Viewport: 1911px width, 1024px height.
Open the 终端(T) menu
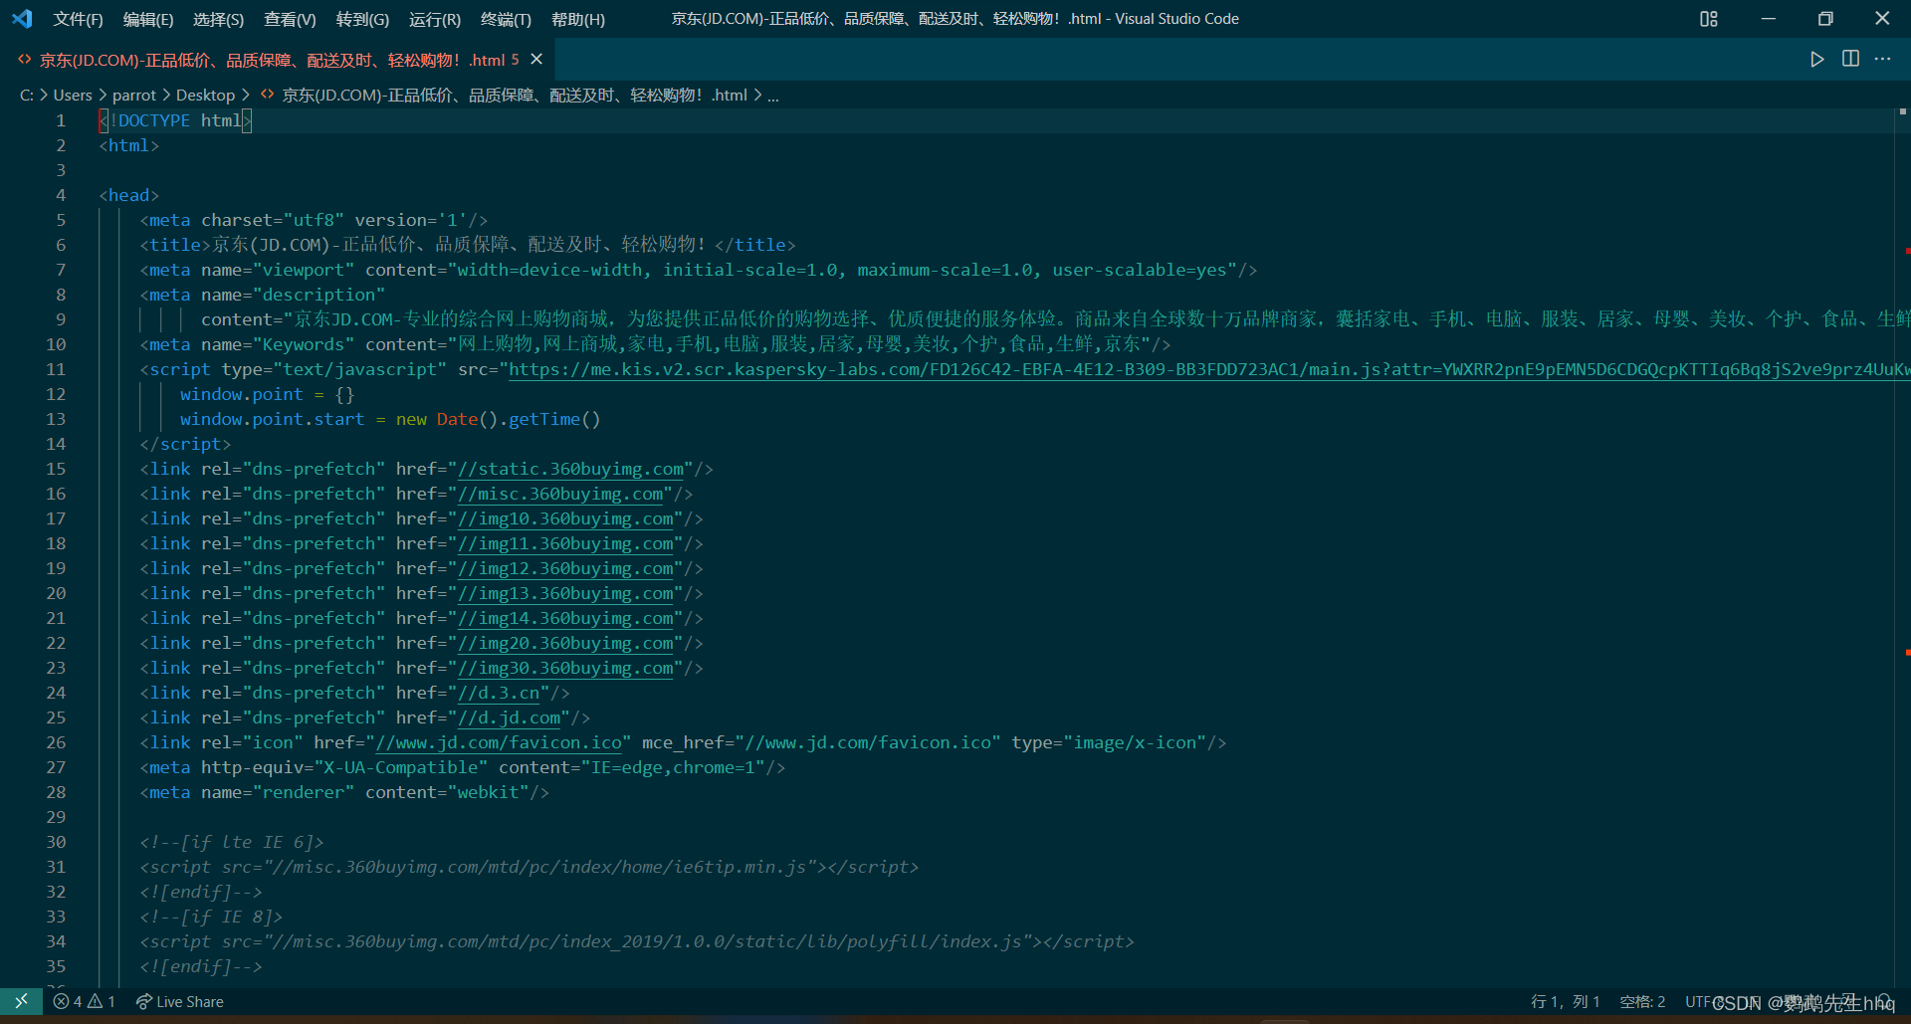tap(506, 19)
